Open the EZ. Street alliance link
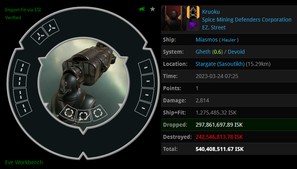 point(214,27)
